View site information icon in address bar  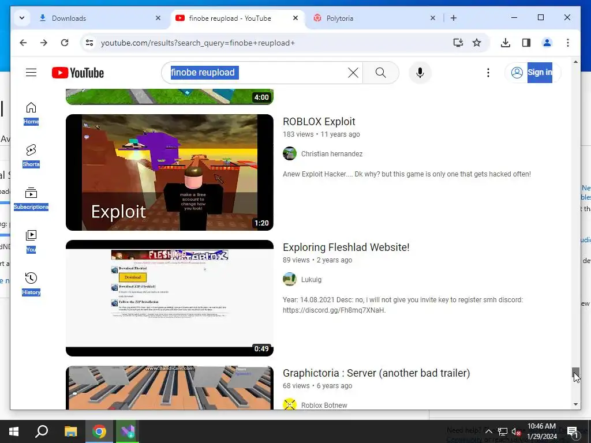pos(89,43)
